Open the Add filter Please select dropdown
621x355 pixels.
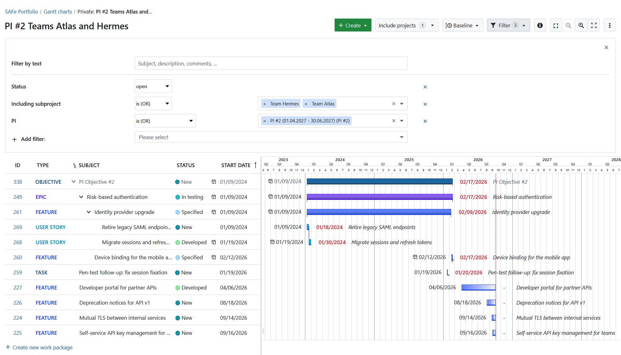(x=271, y=137)
